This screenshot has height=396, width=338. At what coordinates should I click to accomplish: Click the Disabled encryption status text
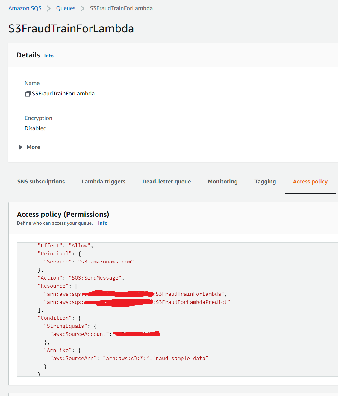[36, 128]
